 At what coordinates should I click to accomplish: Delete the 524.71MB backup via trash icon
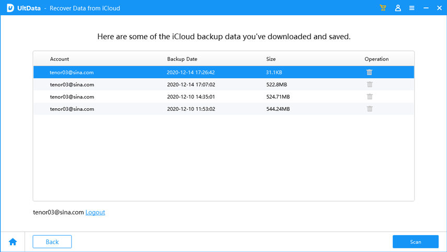(370, 97)
